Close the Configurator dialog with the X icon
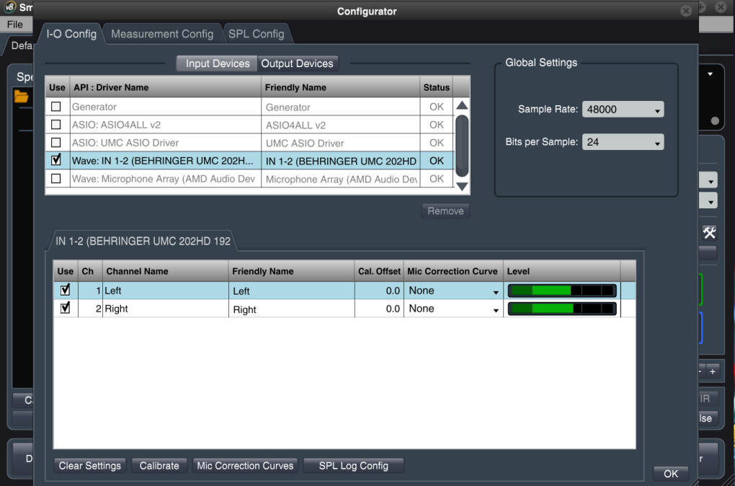Screen dimensions: 735x486 [x=686, y=11]
